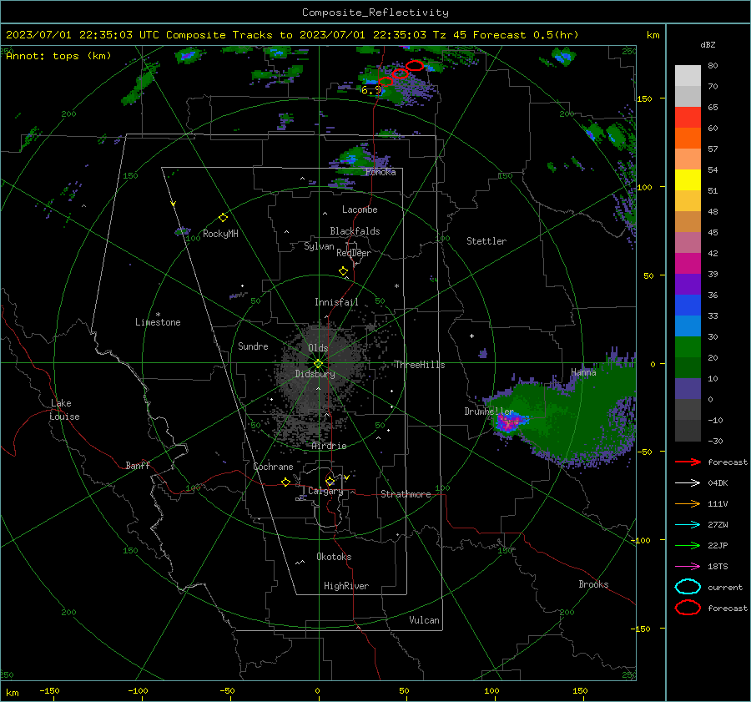Click the Stettler label
This screenshot has width=751, height=702.
486,241
